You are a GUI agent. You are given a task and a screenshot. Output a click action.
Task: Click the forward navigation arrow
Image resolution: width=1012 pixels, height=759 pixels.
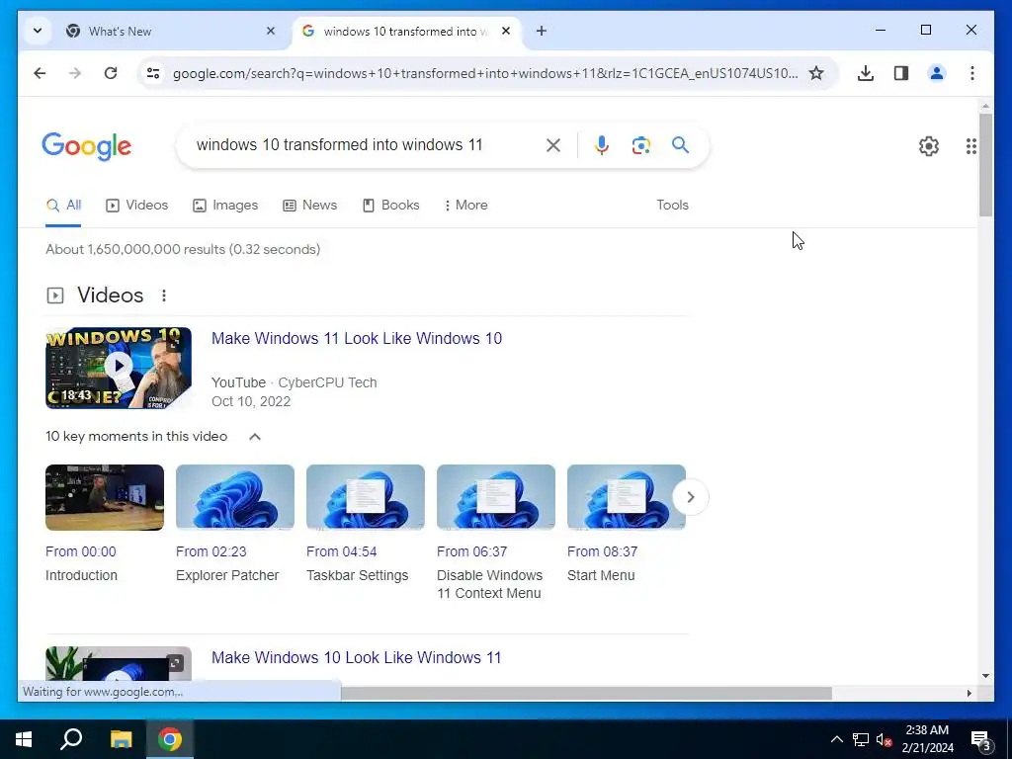[x=75, y=73]
